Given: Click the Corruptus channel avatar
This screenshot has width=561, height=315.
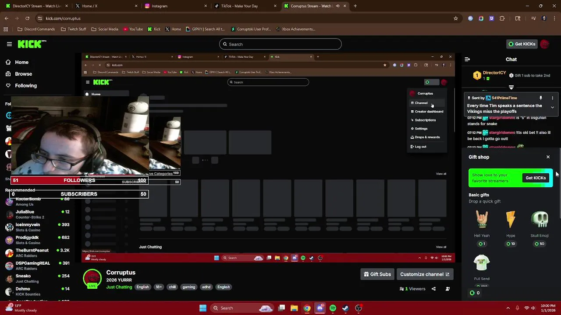Looking at the screenshot, I should click(92, 279).
